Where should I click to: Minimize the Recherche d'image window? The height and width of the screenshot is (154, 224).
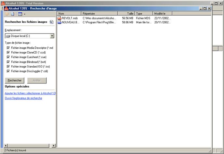point(201,8)
